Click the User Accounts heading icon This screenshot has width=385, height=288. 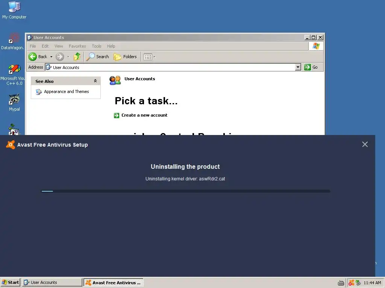[115, 80]
